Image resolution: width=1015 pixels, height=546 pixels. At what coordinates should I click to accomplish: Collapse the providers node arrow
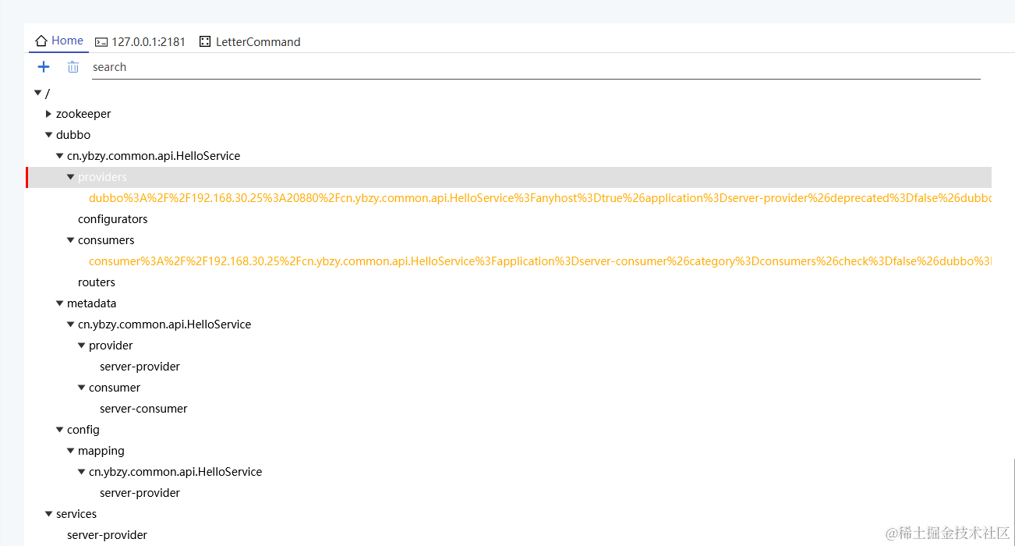click(70, 177)
